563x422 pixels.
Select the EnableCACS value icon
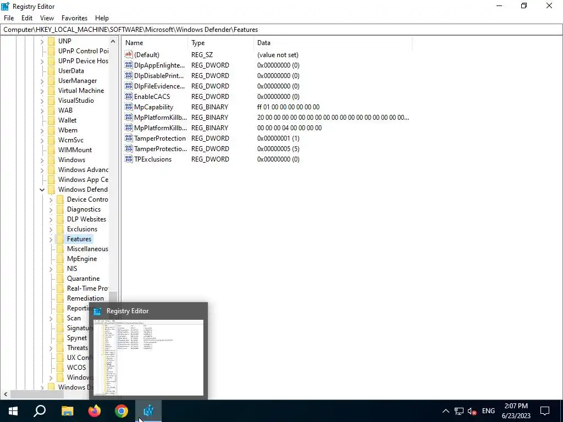[x=129, y=96]
